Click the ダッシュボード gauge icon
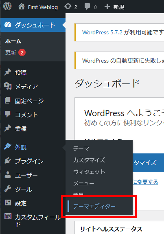Image resolution: width=164 pixels, height=234 pixels. click(x=8, y=25)
